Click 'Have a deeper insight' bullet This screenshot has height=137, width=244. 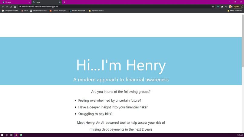113,107
